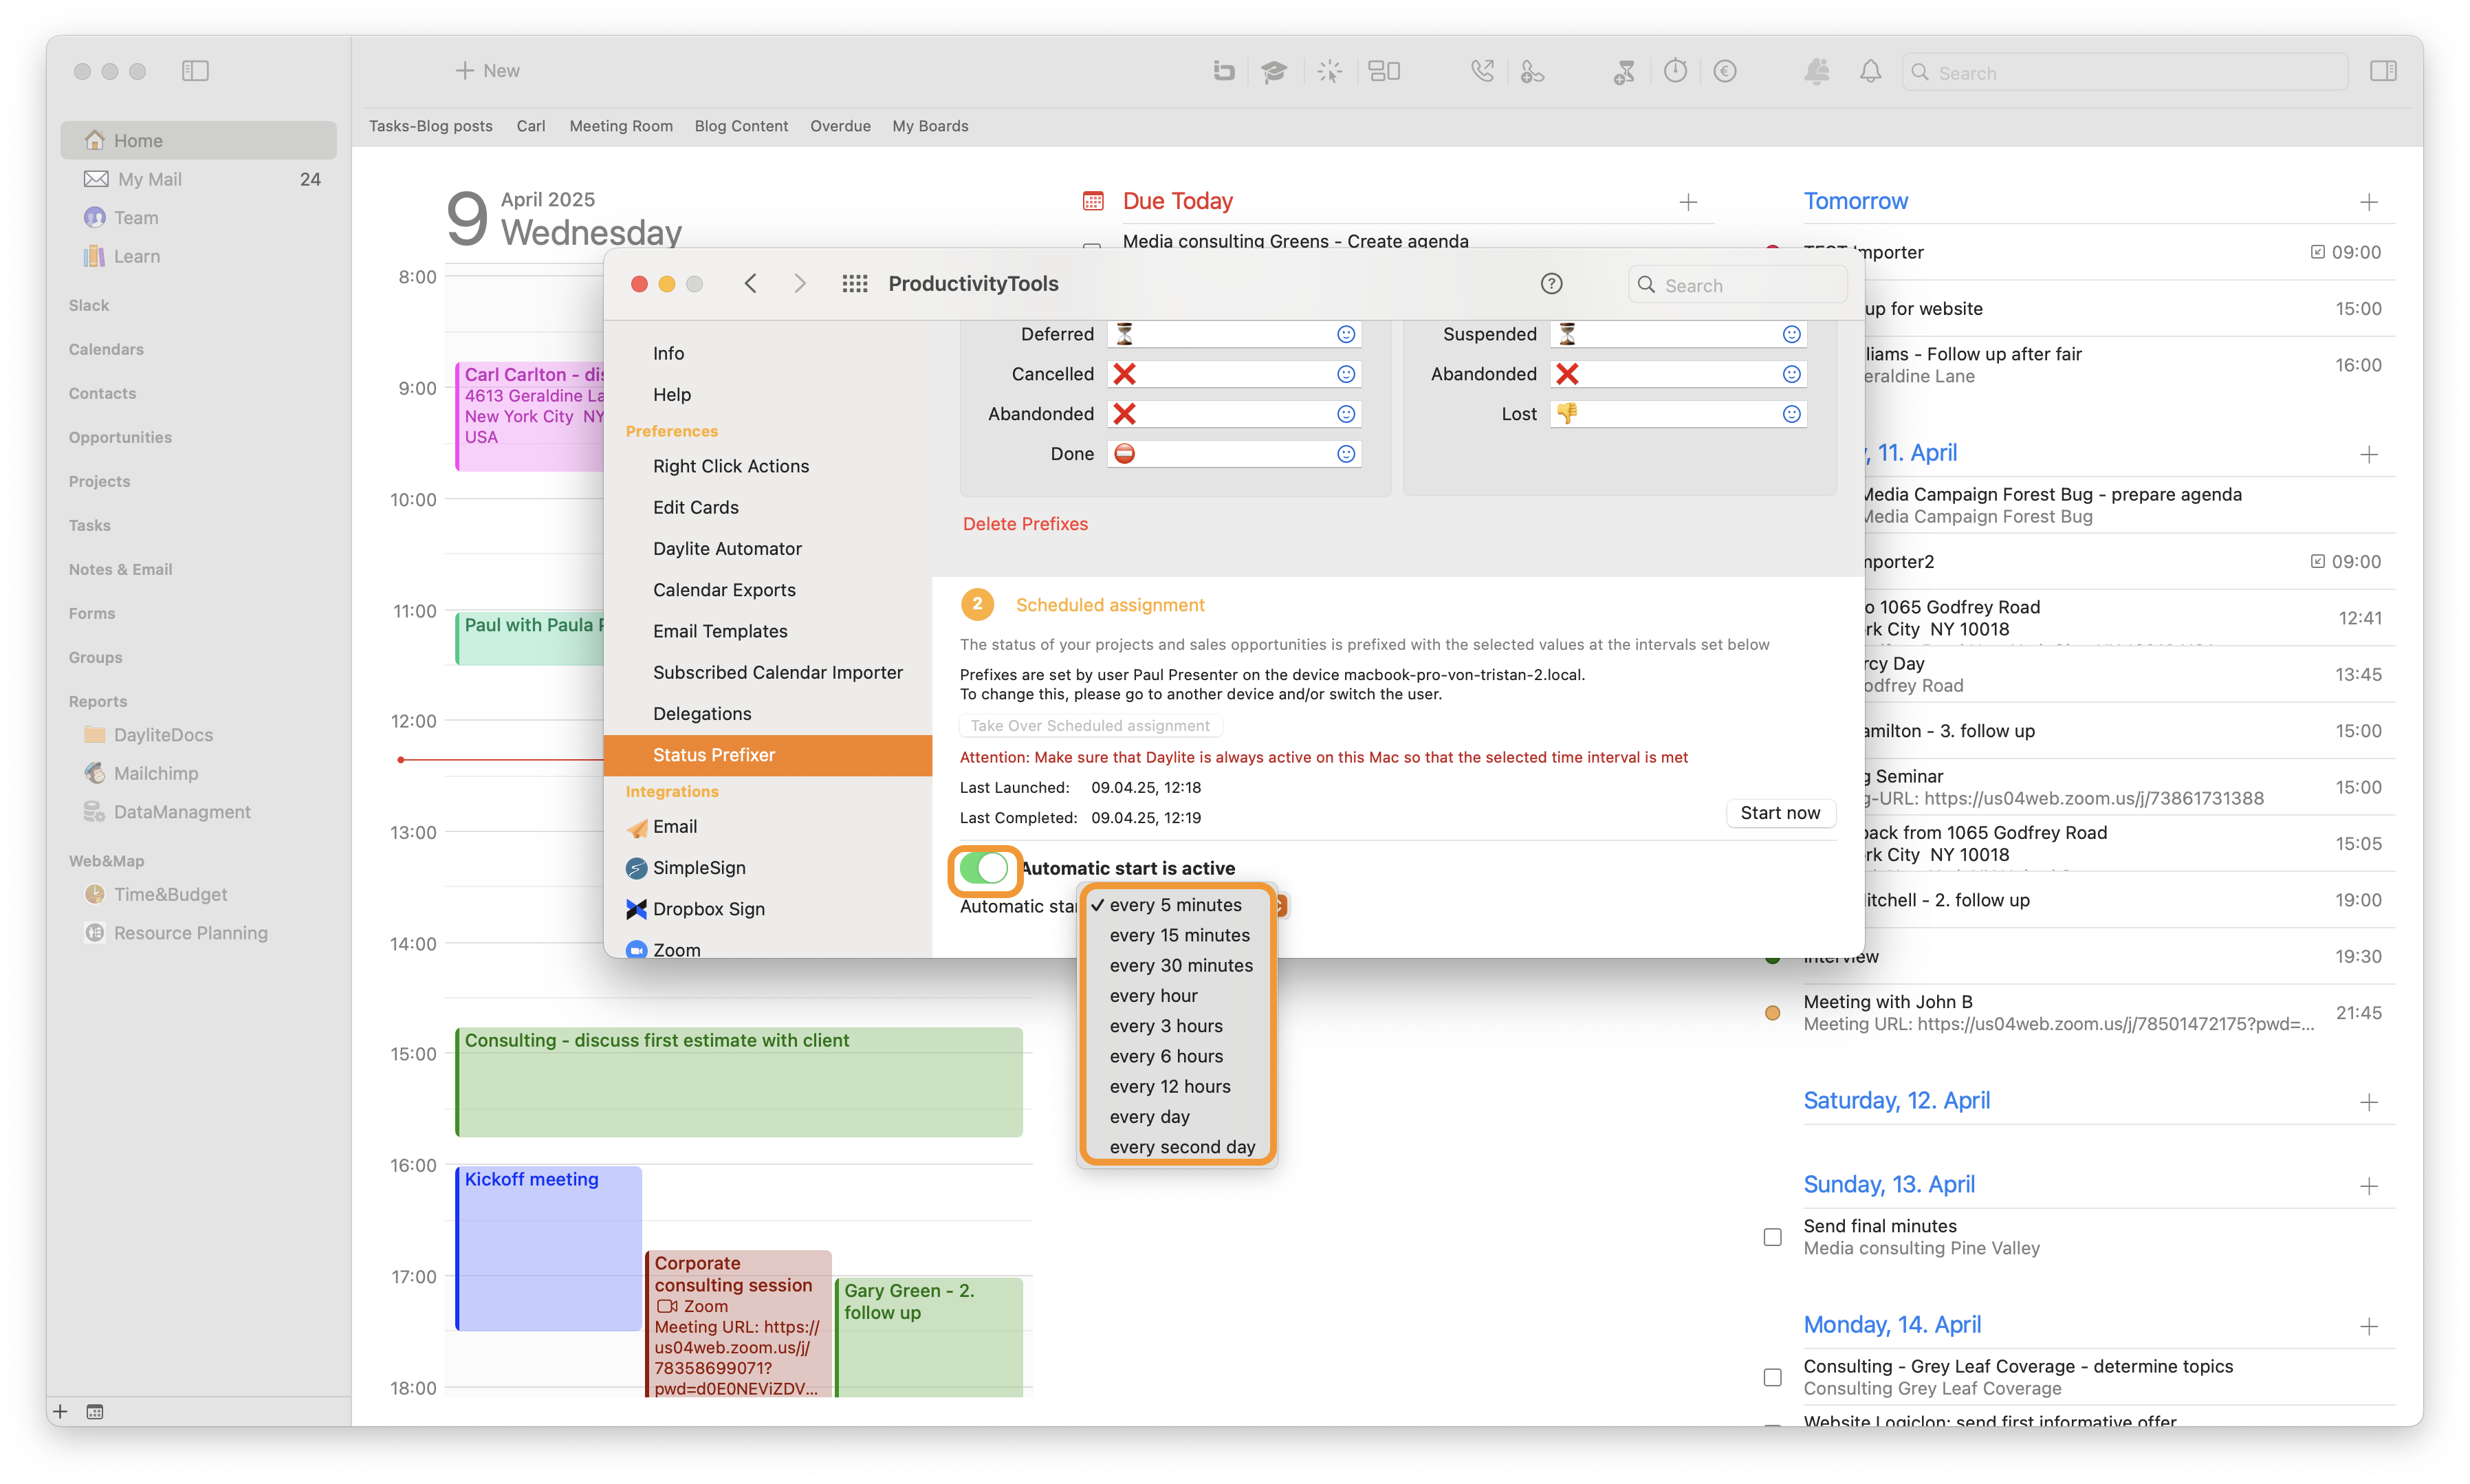Select every day option
Image resolution: width=2470 pixels, height=1484 pixels.
click(x=1178, y=1116)
